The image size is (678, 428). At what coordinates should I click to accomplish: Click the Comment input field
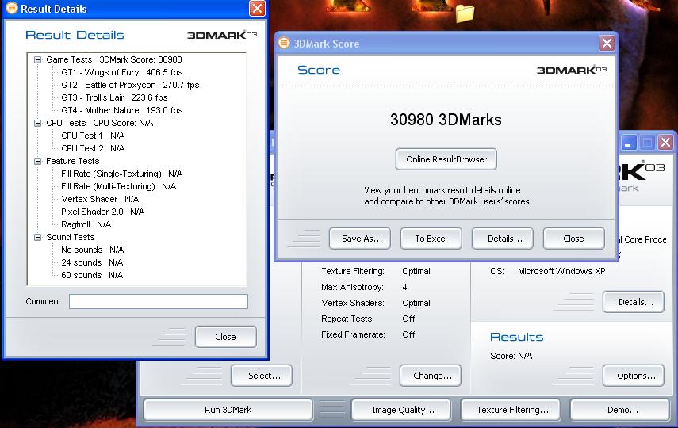point(159,301)
